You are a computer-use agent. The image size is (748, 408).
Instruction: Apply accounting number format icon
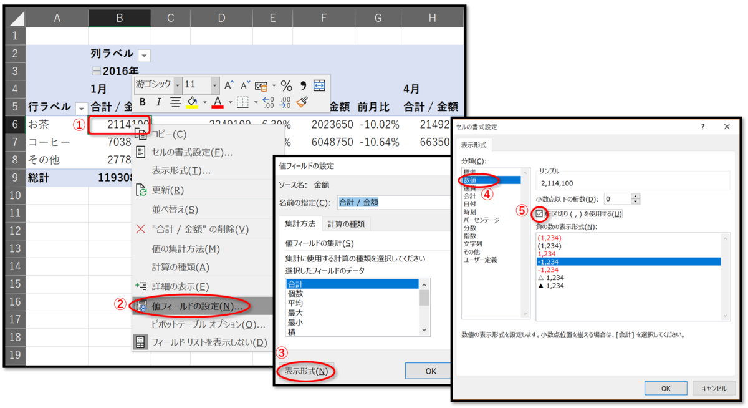tap(260, 85)
